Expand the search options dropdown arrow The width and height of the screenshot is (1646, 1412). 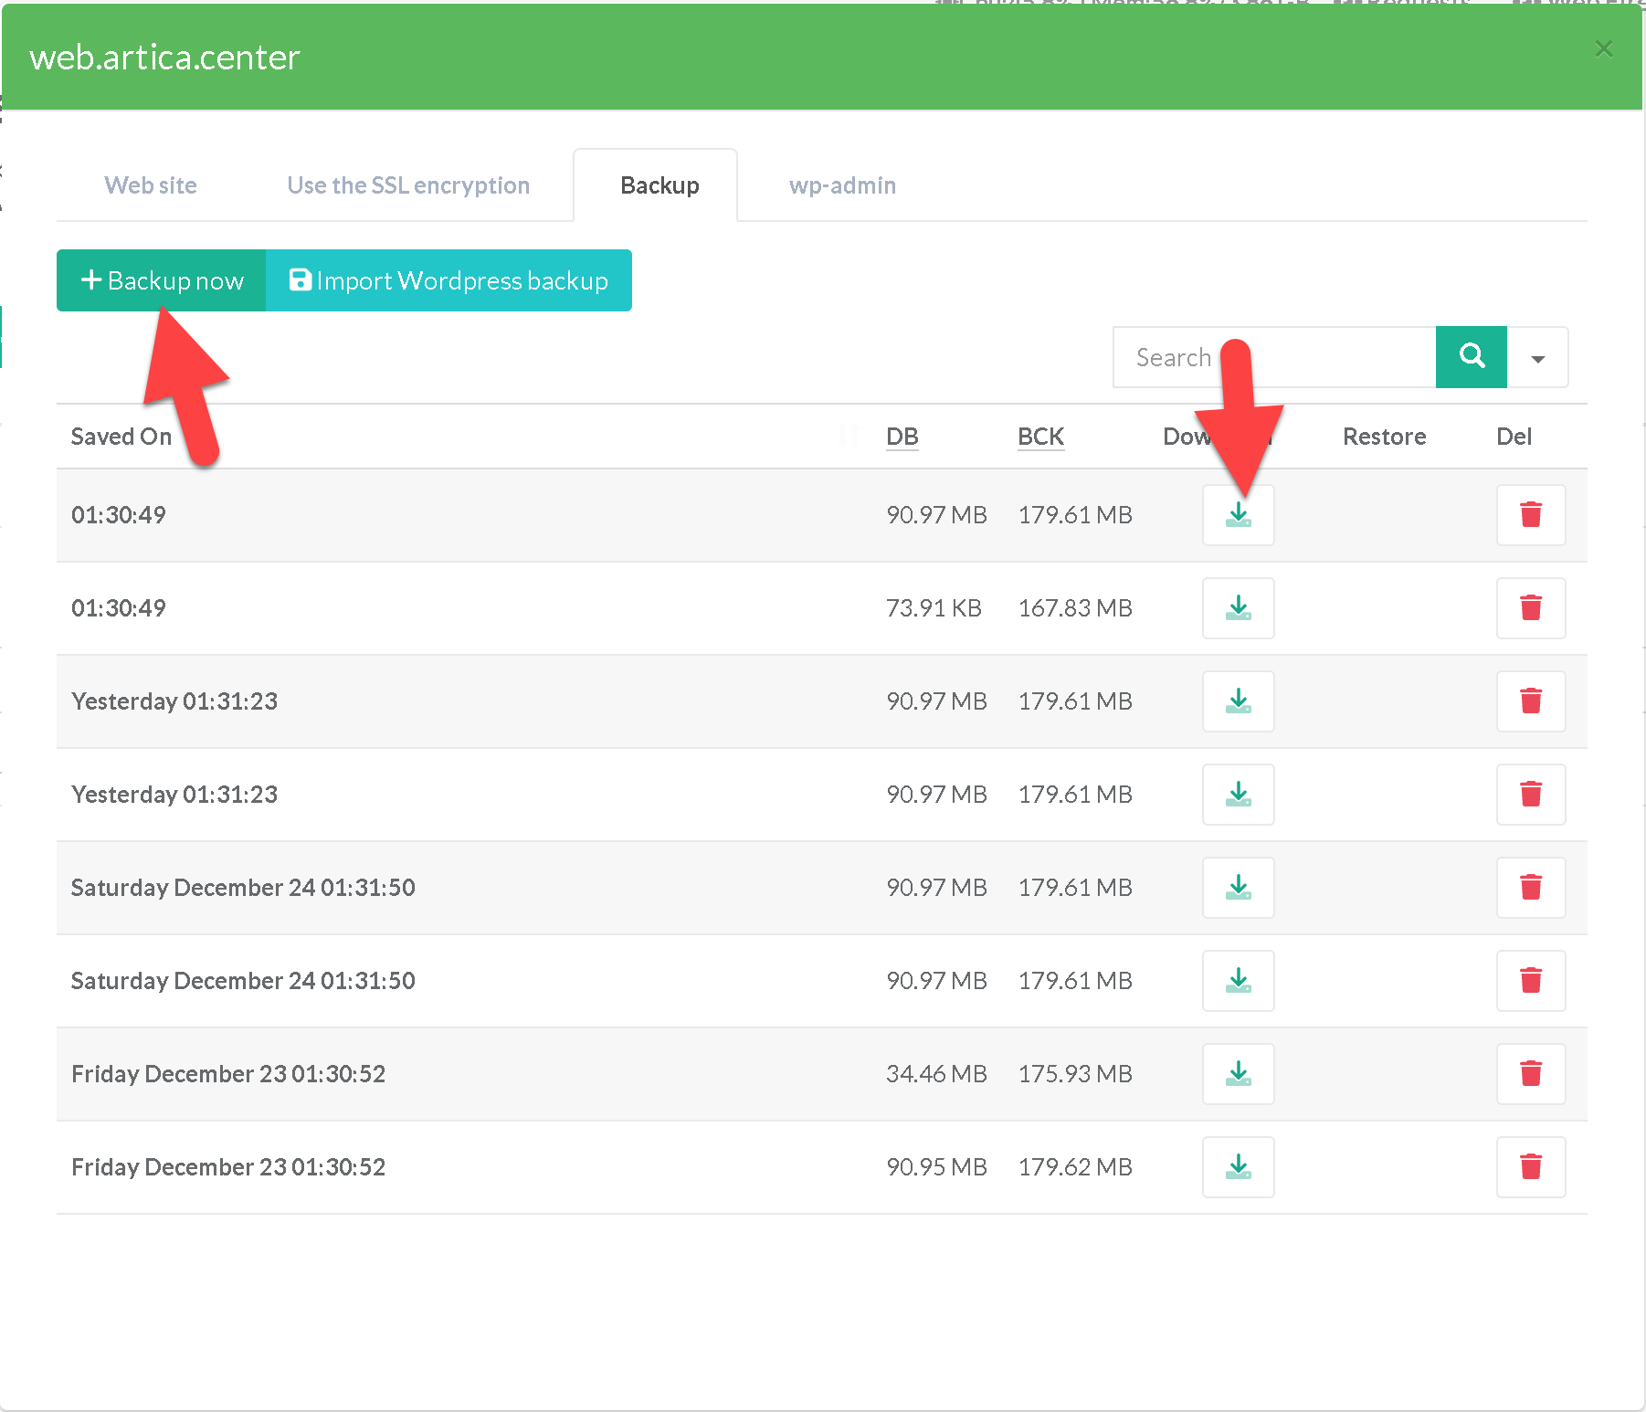click(1537, 358)
